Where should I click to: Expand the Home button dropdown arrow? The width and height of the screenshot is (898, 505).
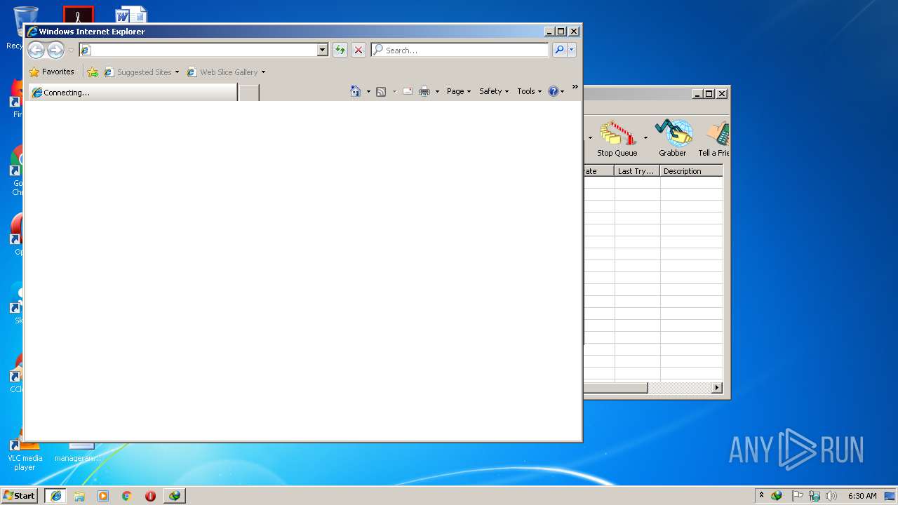click(x=368, y=92)
